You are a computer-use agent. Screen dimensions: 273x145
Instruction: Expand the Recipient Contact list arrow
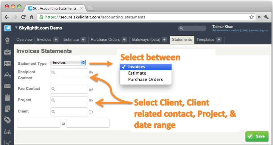click(x=91, y=72)
